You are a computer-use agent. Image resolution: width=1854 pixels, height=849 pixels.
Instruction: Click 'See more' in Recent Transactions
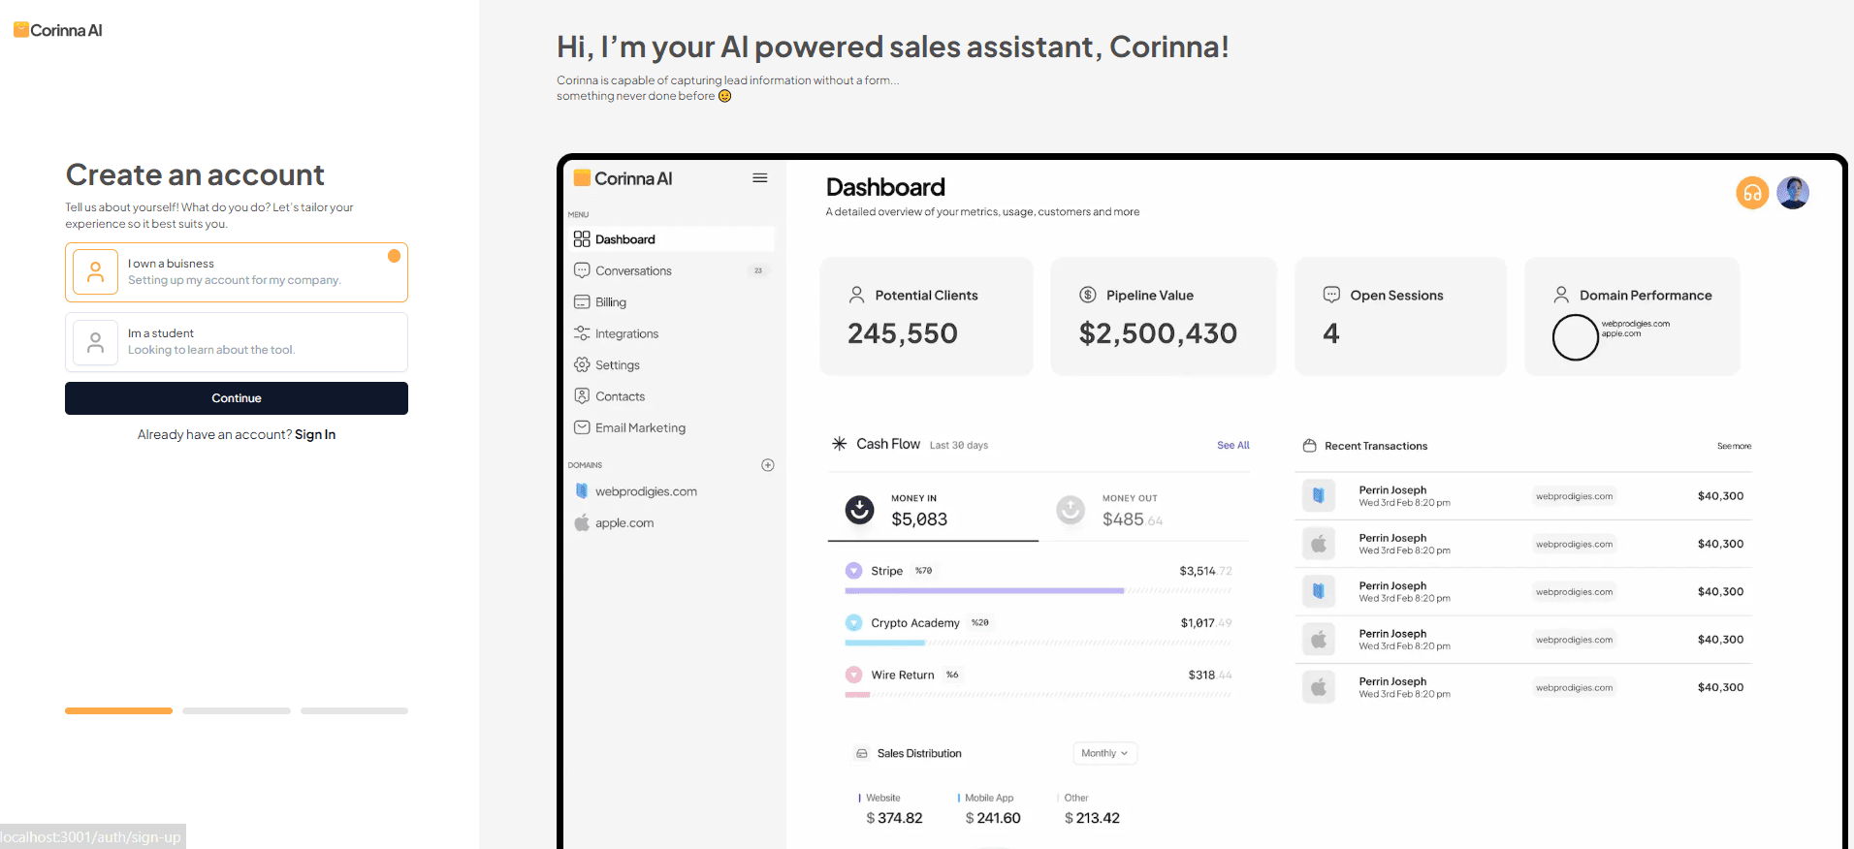click(1734, 446)
